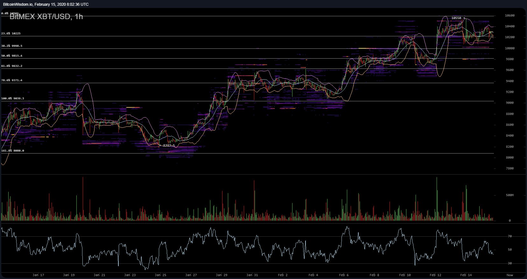This screenshot has height=279, width=527.
Task: Click the 10400 price axis label
Action: [x=510, y=26]
